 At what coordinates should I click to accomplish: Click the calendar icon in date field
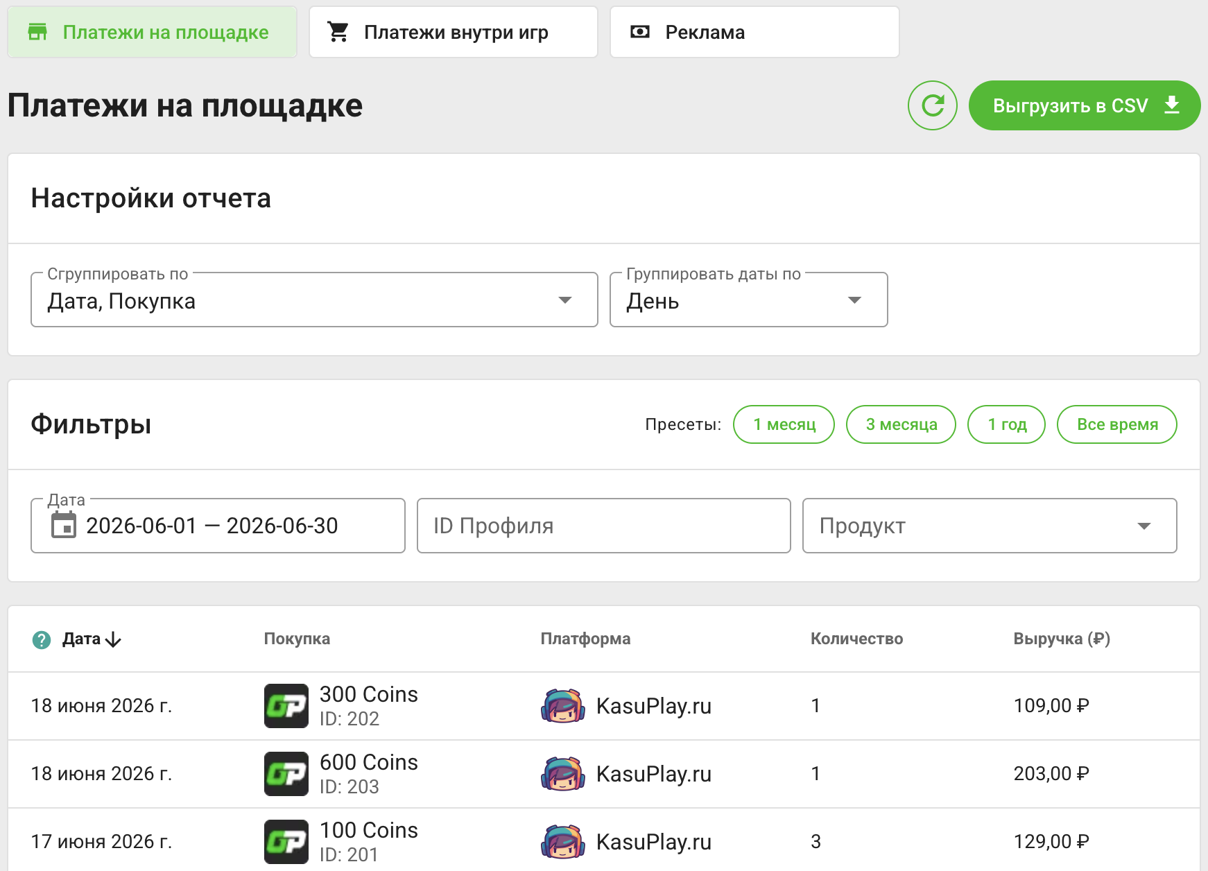coord(64,525)
